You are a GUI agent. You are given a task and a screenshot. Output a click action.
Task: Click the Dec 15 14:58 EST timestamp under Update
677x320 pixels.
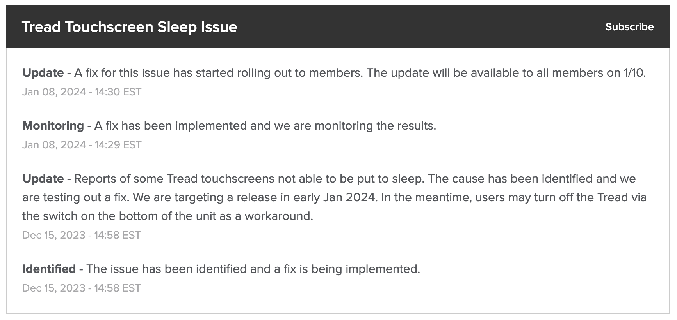[x=82, y=235]
